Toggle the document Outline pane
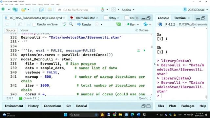210x118 pixels. (142, 30)
